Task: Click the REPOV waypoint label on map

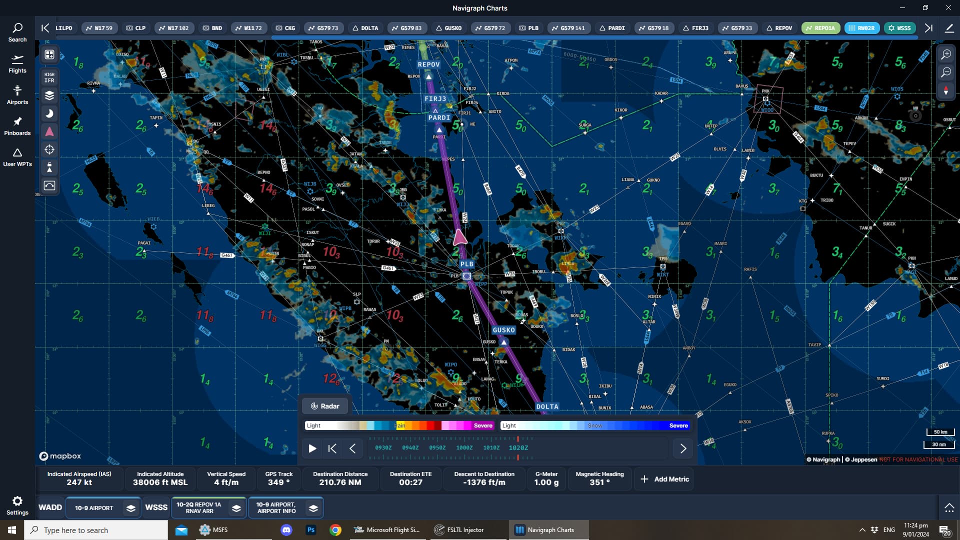Action: coord(428,64)
